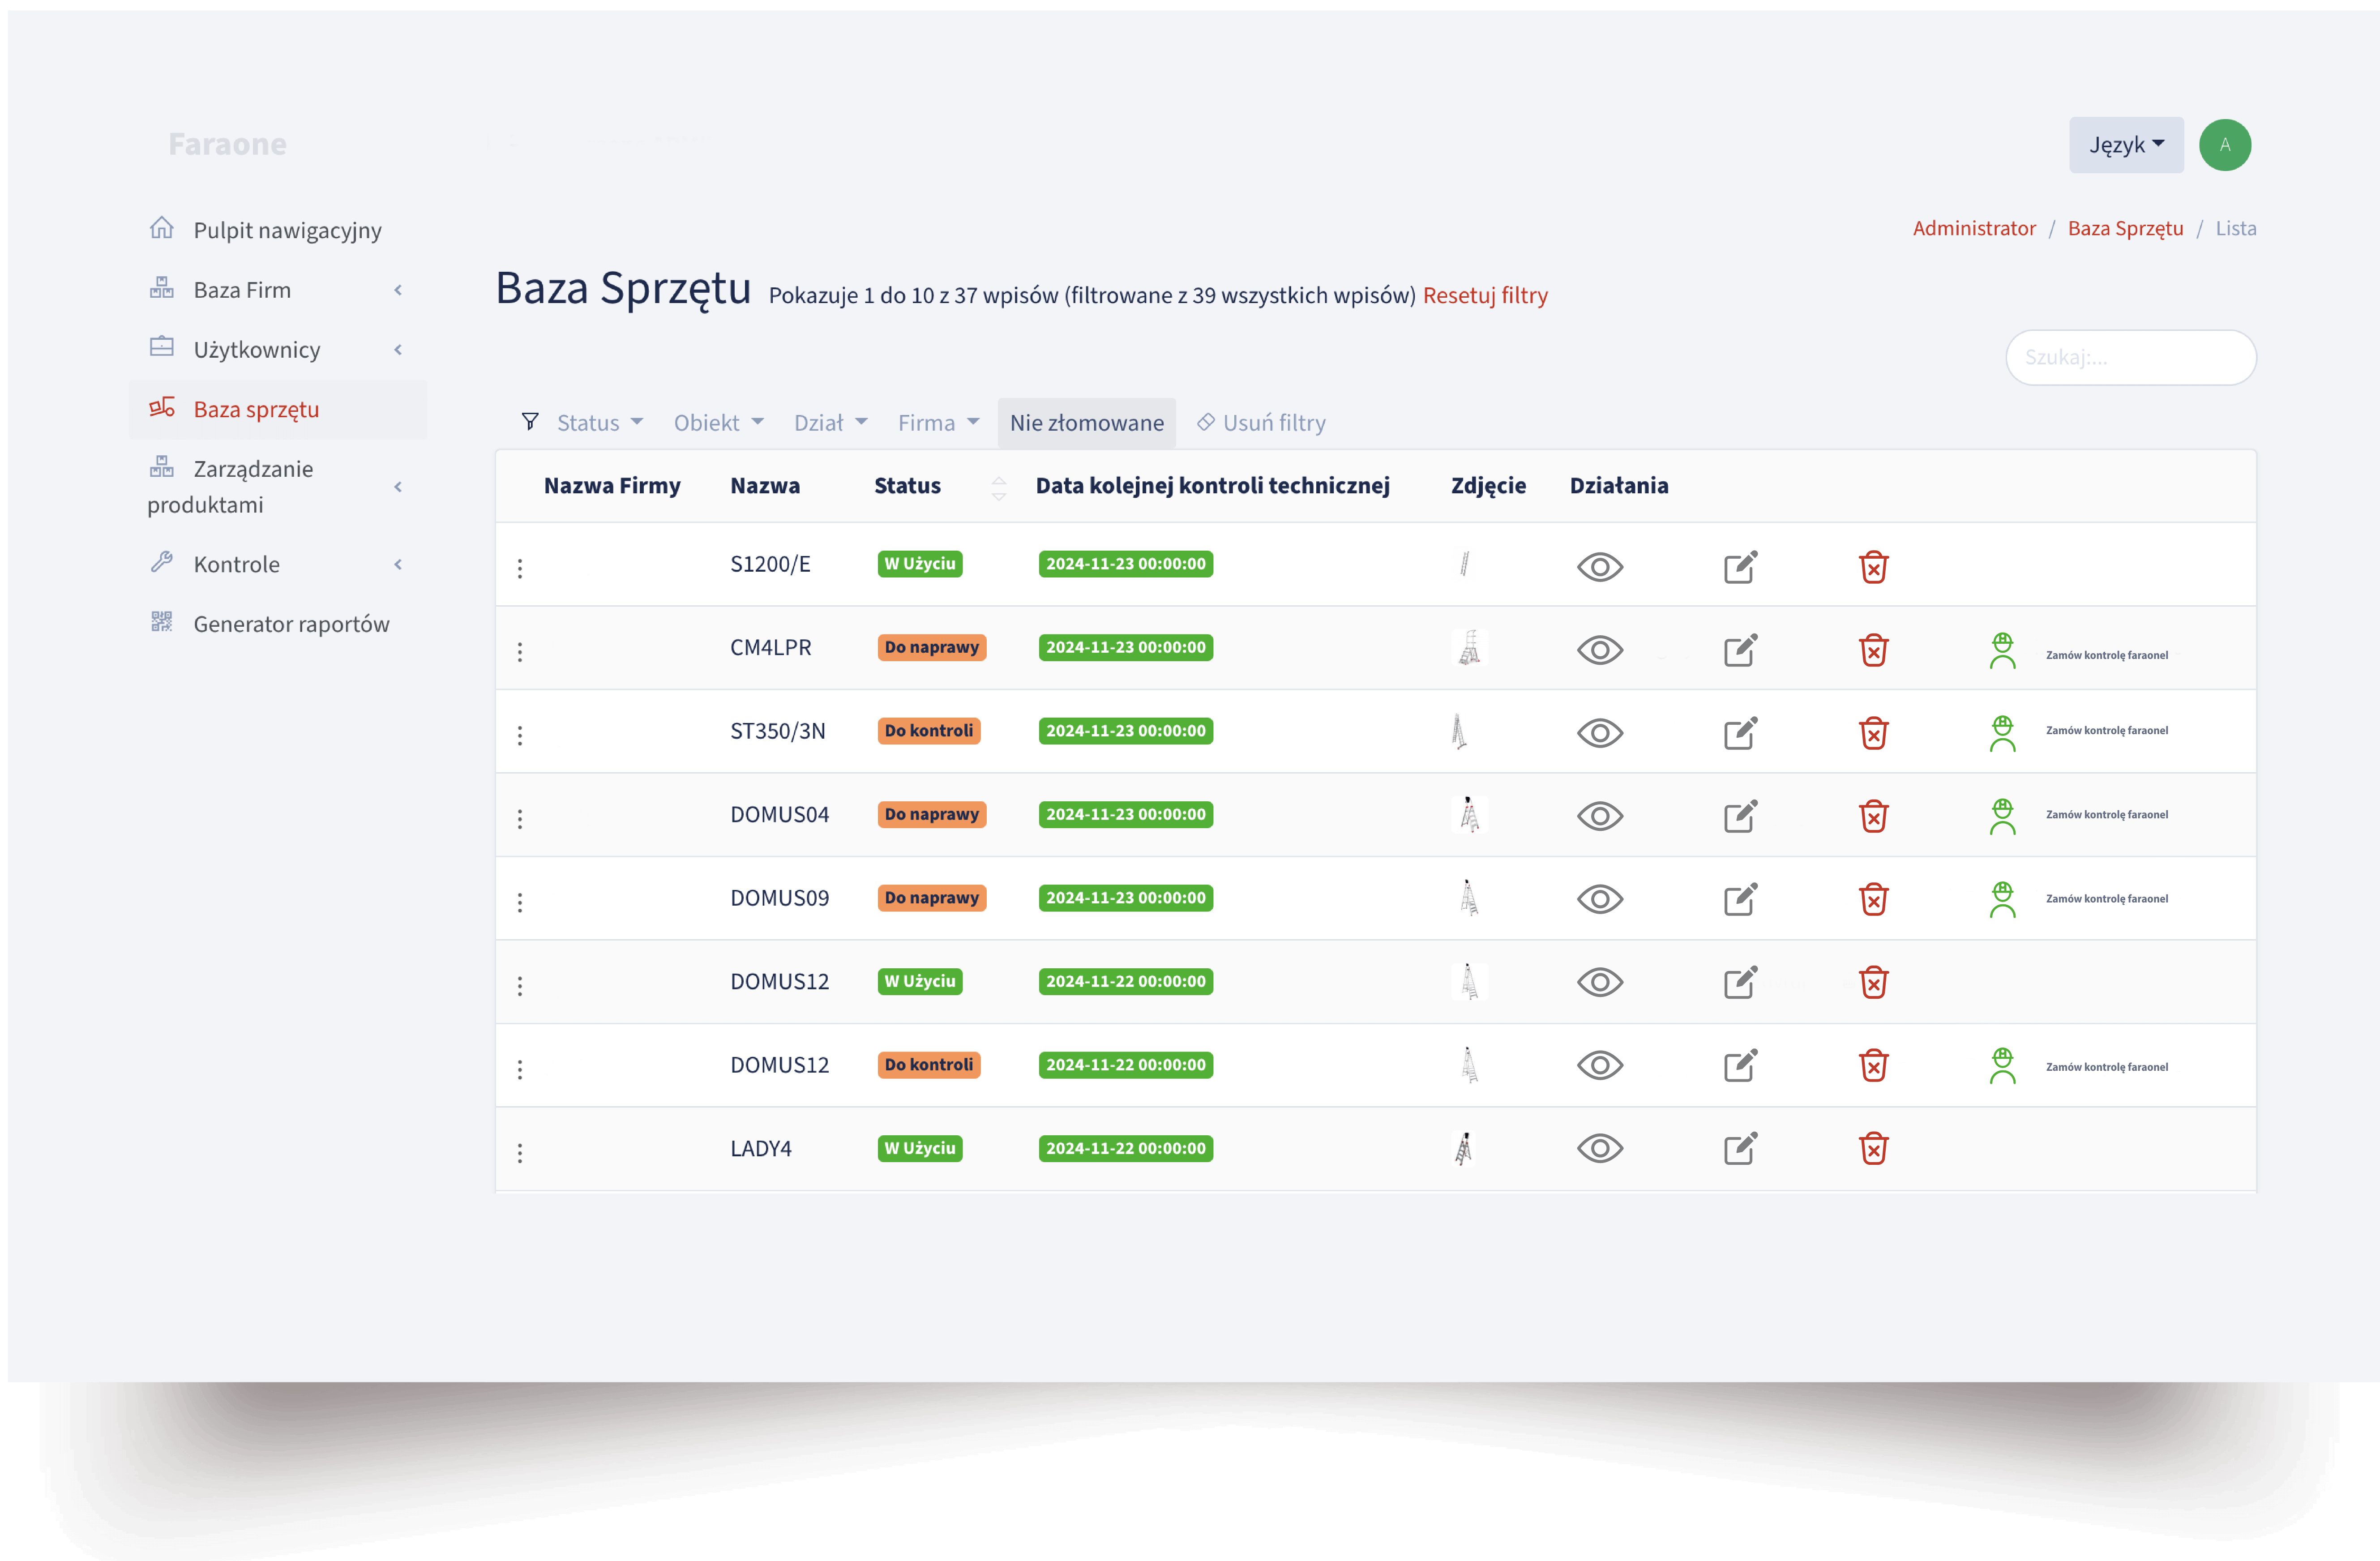Delete the DOMUS04 equipment entry
The height and width of the screenshot is (1561, 2380).
tap(1873, 816)
